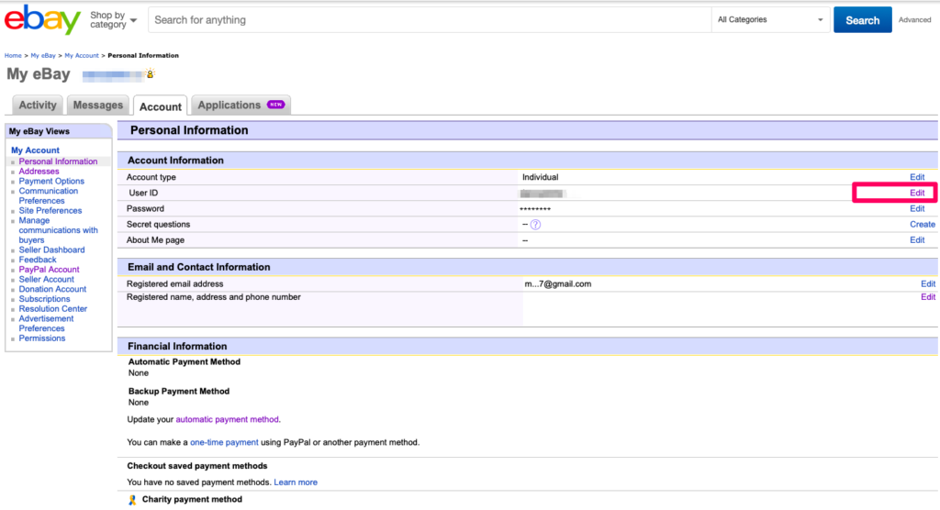
Task: Edit the User ID
Action: pos(917,193)
